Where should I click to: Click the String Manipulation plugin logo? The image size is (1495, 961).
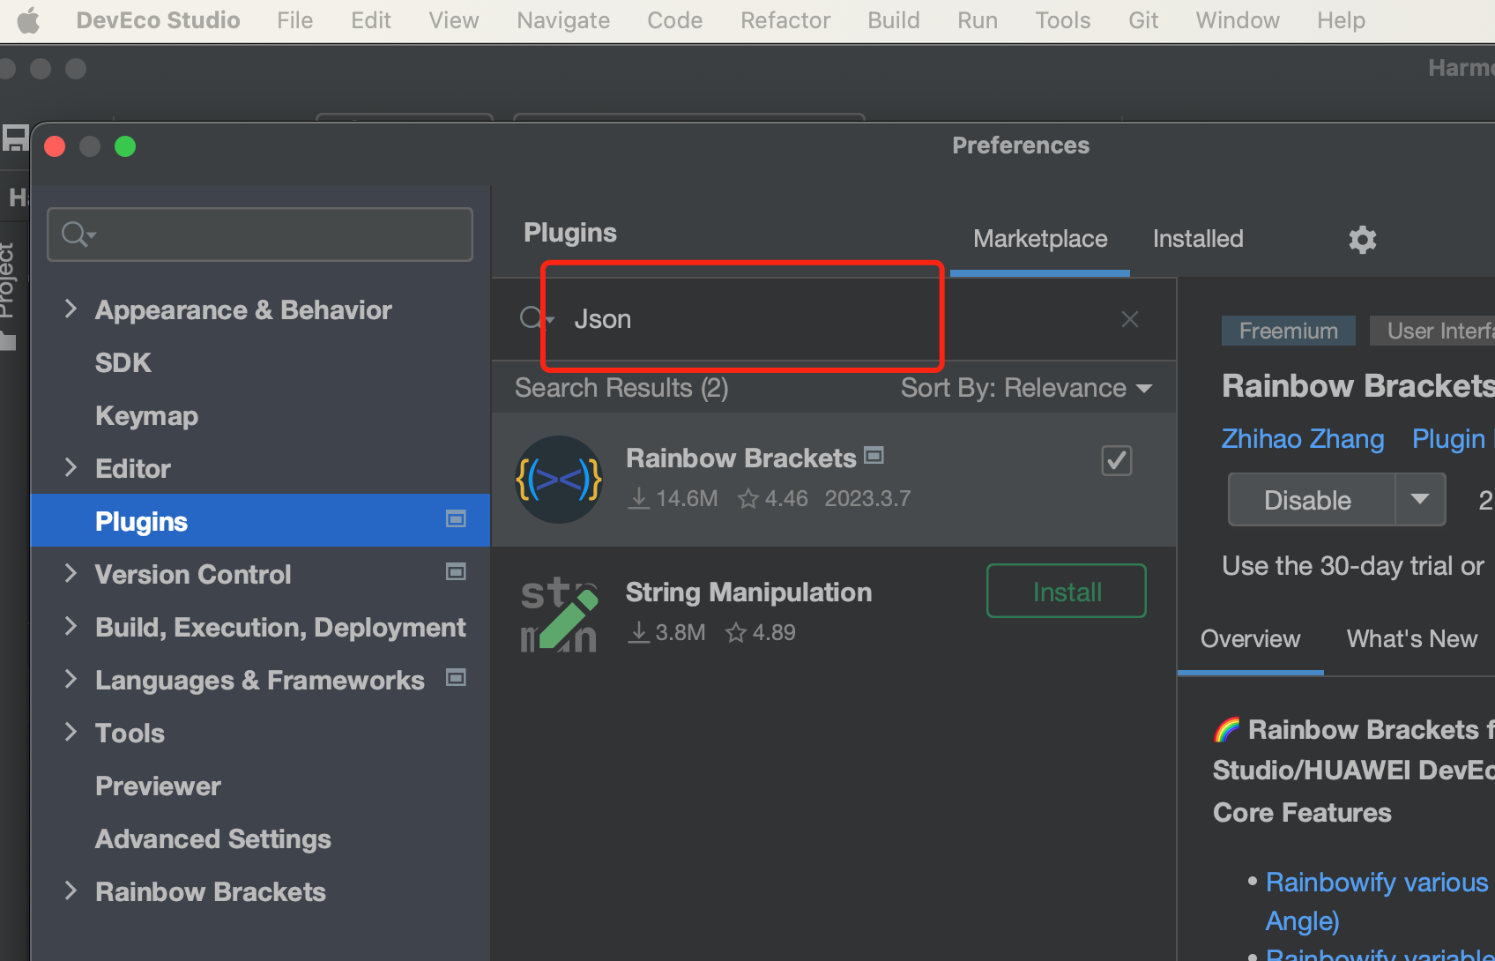[x=559, y=614]
